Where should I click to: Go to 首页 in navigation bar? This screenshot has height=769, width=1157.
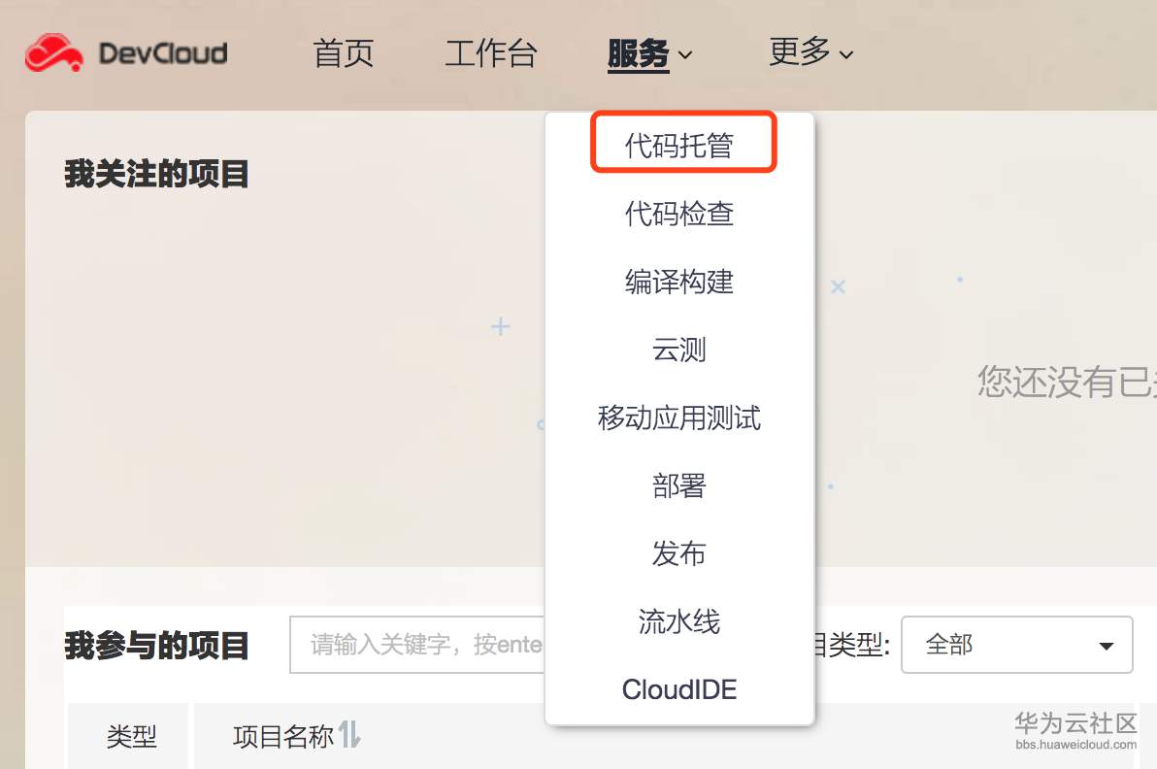pos(343,53)
